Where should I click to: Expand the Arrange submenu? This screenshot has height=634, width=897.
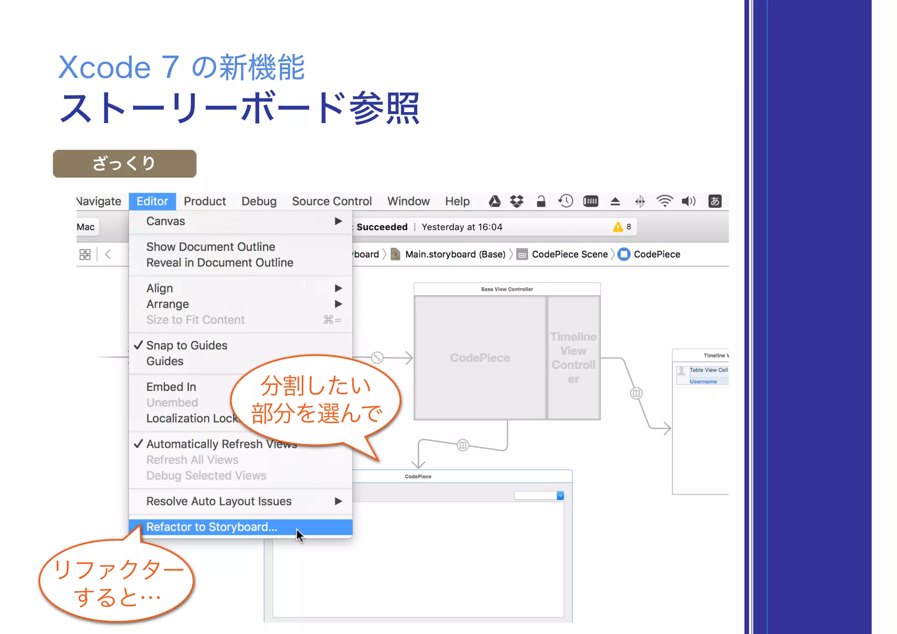pyautogui.click(x=240, y=304)
